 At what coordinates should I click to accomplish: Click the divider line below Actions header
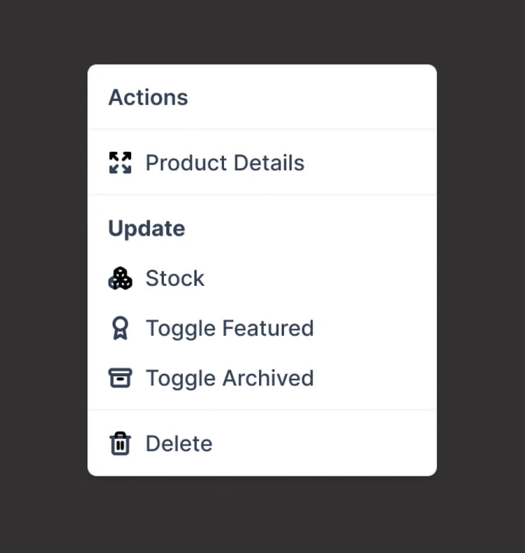[261, 129]
